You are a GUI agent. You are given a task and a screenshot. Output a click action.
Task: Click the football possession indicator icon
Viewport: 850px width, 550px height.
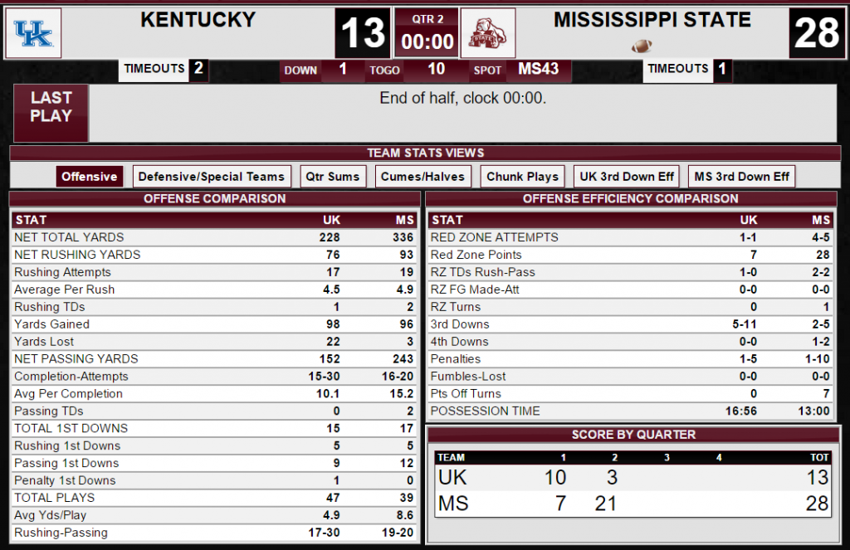[x=642, y=46]
